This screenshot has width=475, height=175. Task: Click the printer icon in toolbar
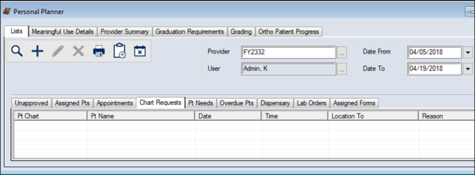click(x=99, y=51)
